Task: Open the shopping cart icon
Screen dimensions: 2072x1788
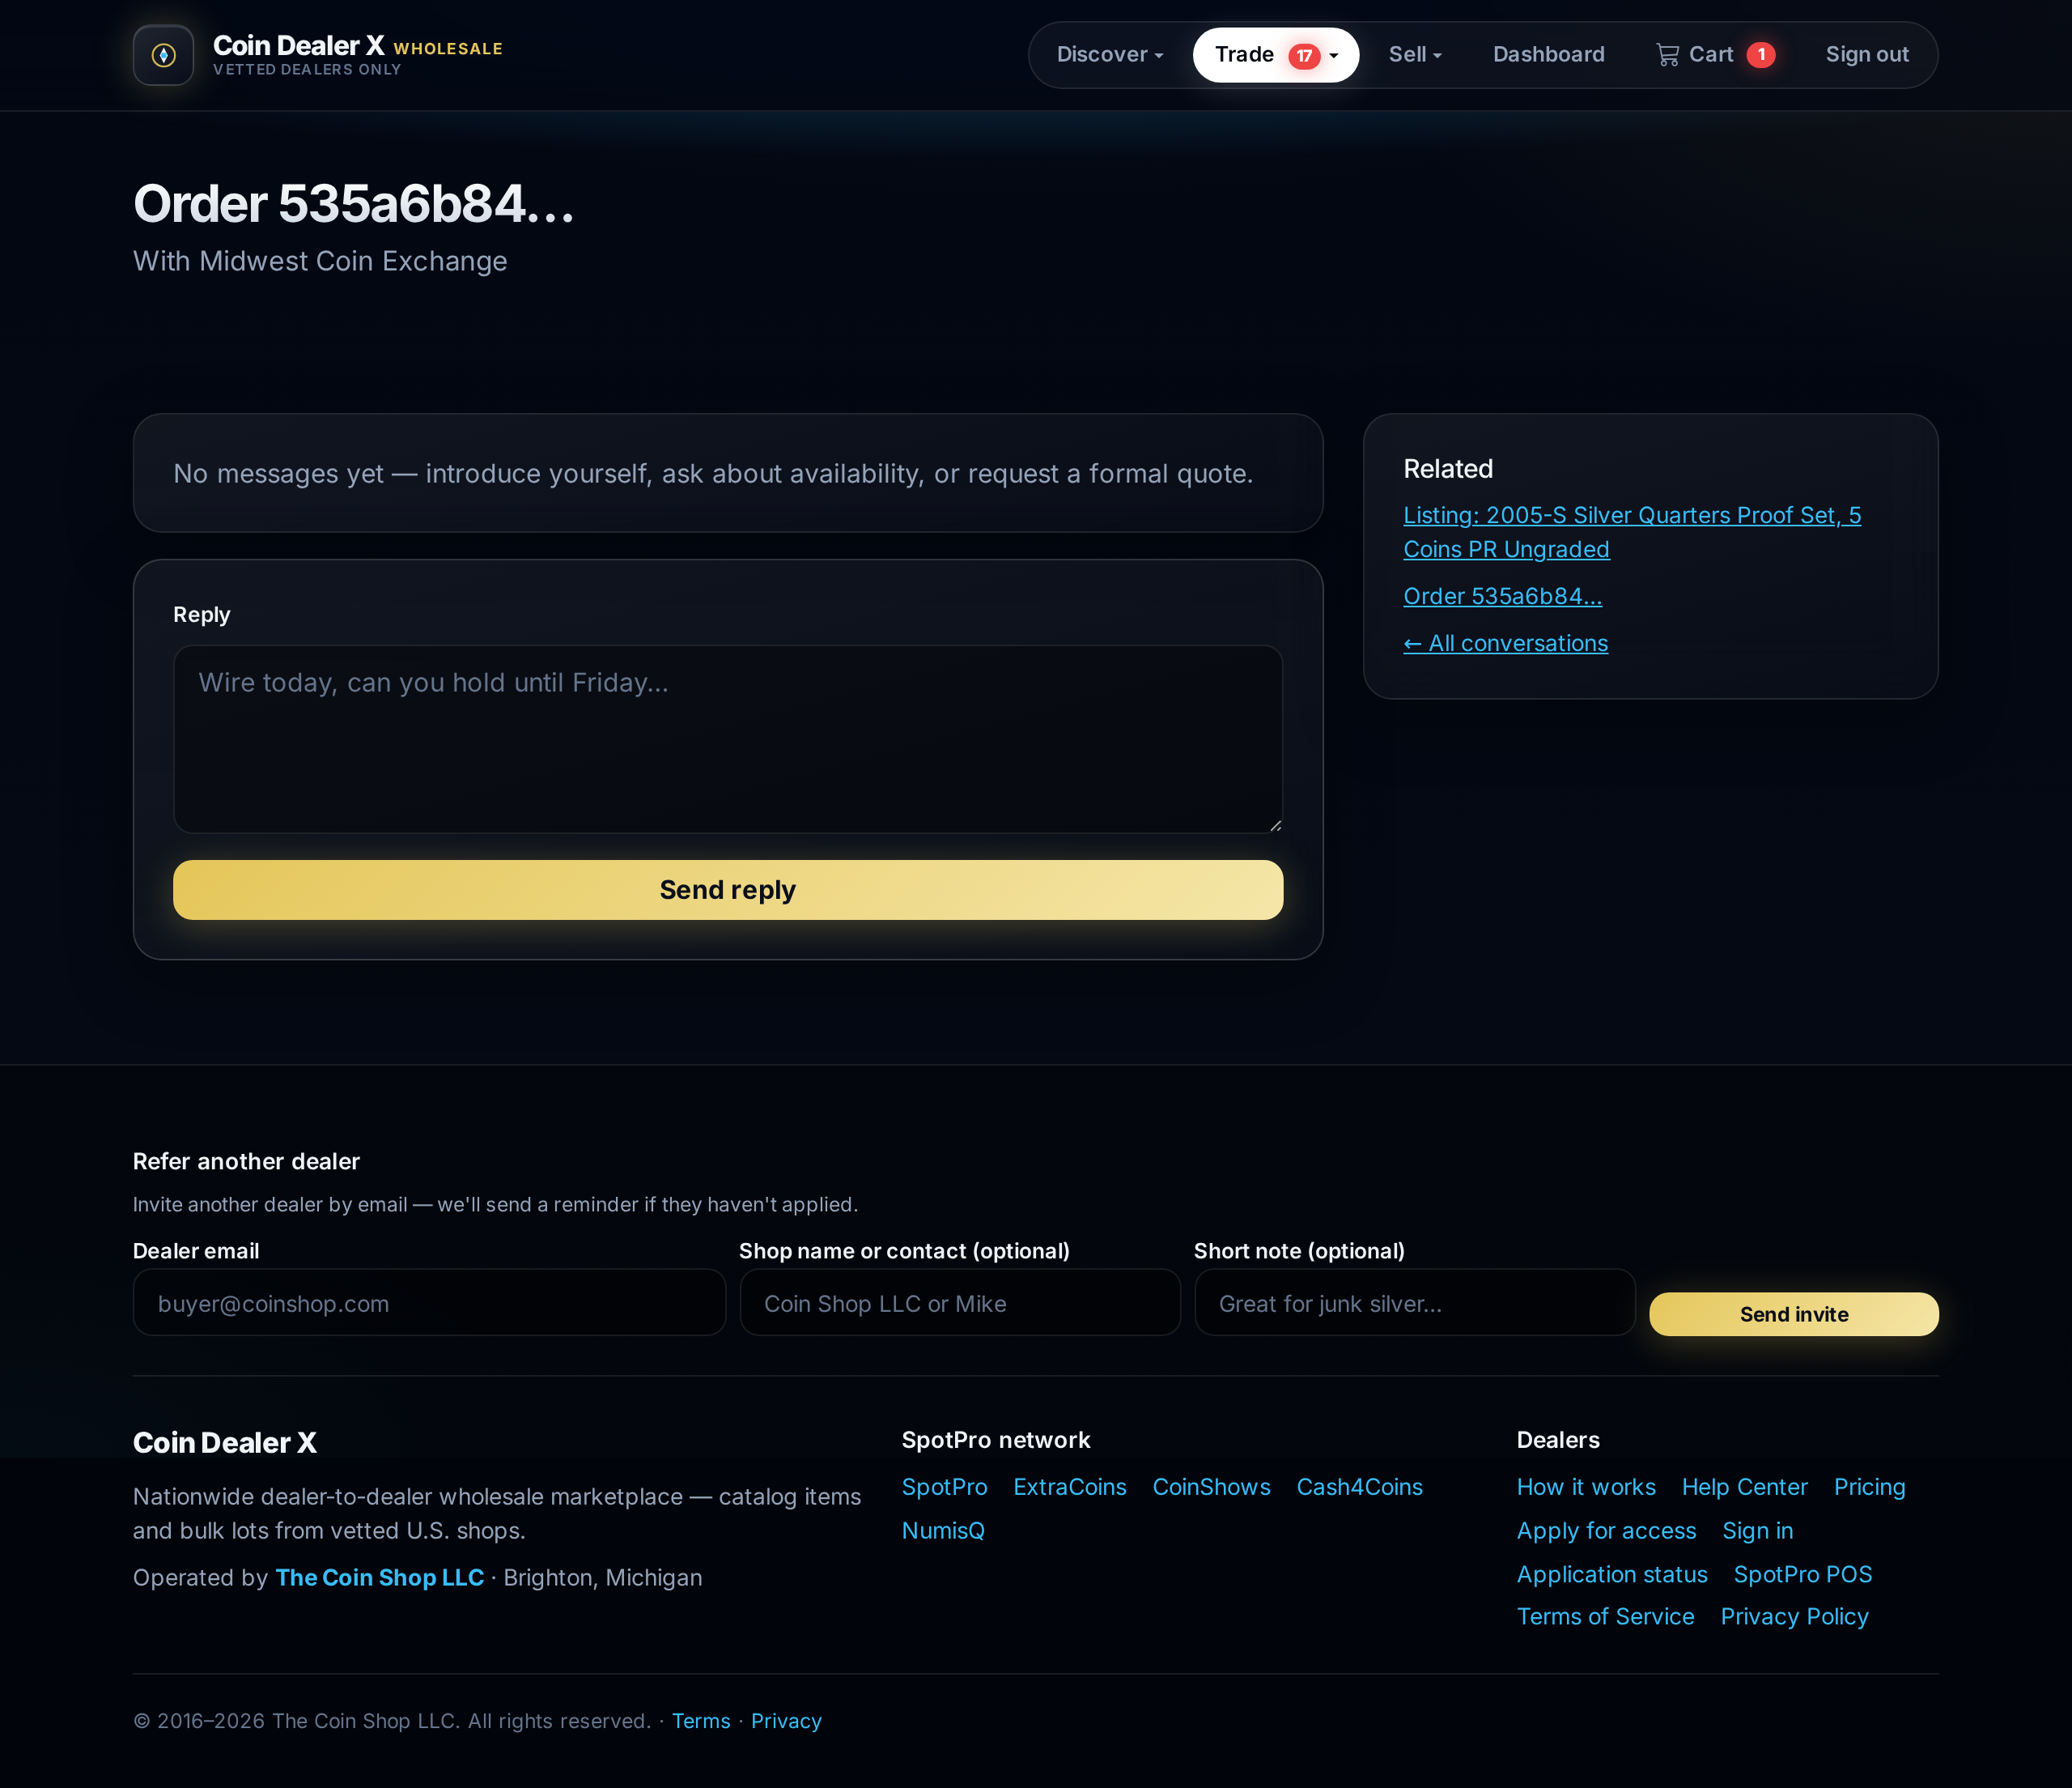Action: click(x=1667, y=55)
